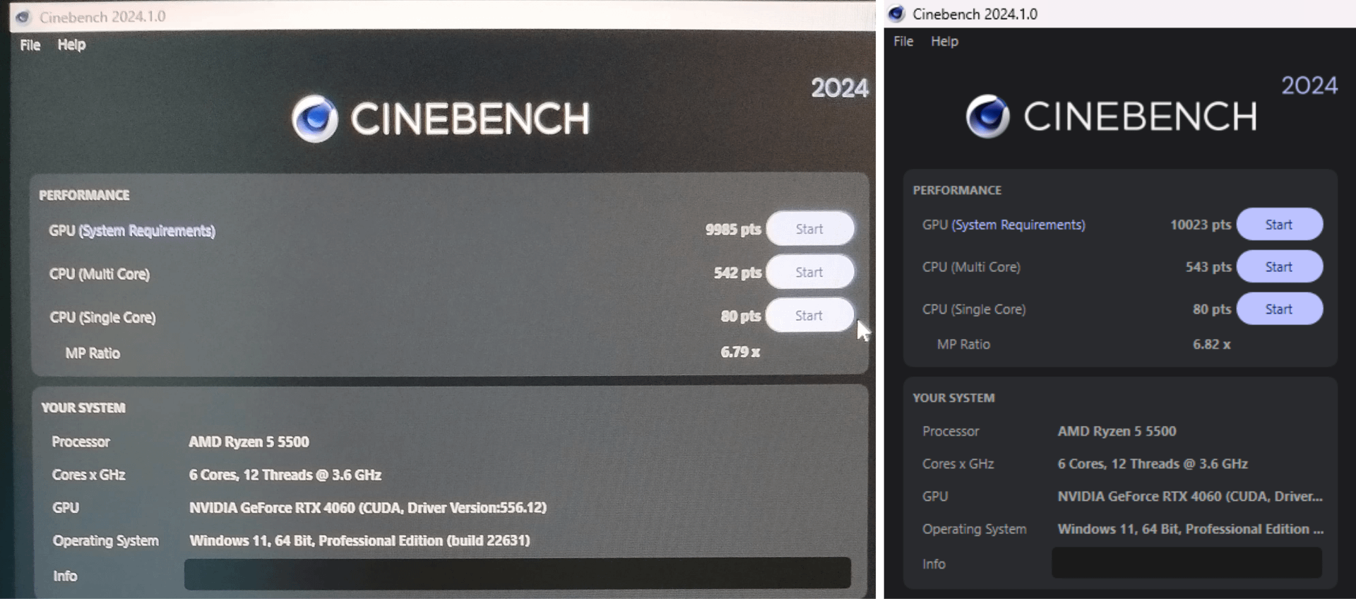Click Cinebench title bar icon in 9985 pts window
1356x599 pixels.
pyautogui.click(x=23, y=17)
